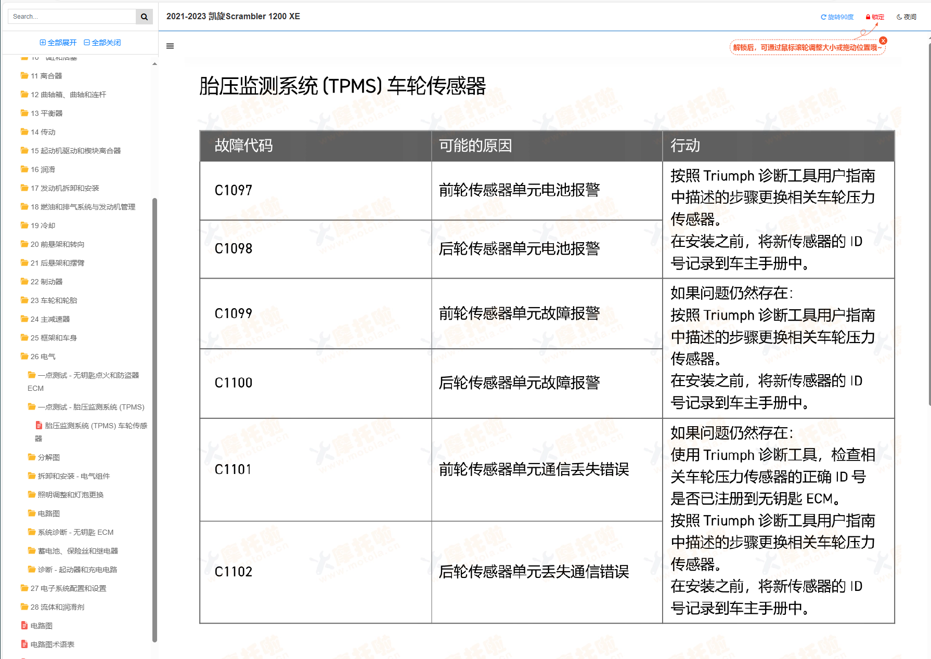Open folder 15 起动机驱动和模块离合器
931x659 pixels.
pos(71,151)
